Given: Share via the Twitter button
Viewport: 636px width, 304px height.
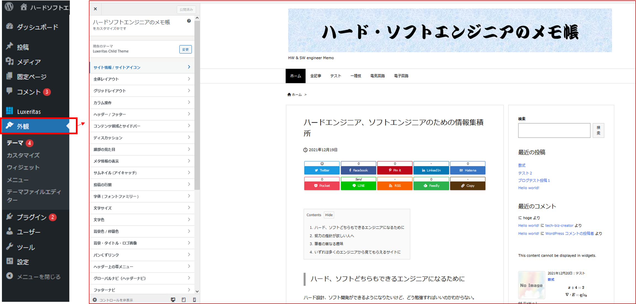Looking at the screenshot, I should [322, 170].
